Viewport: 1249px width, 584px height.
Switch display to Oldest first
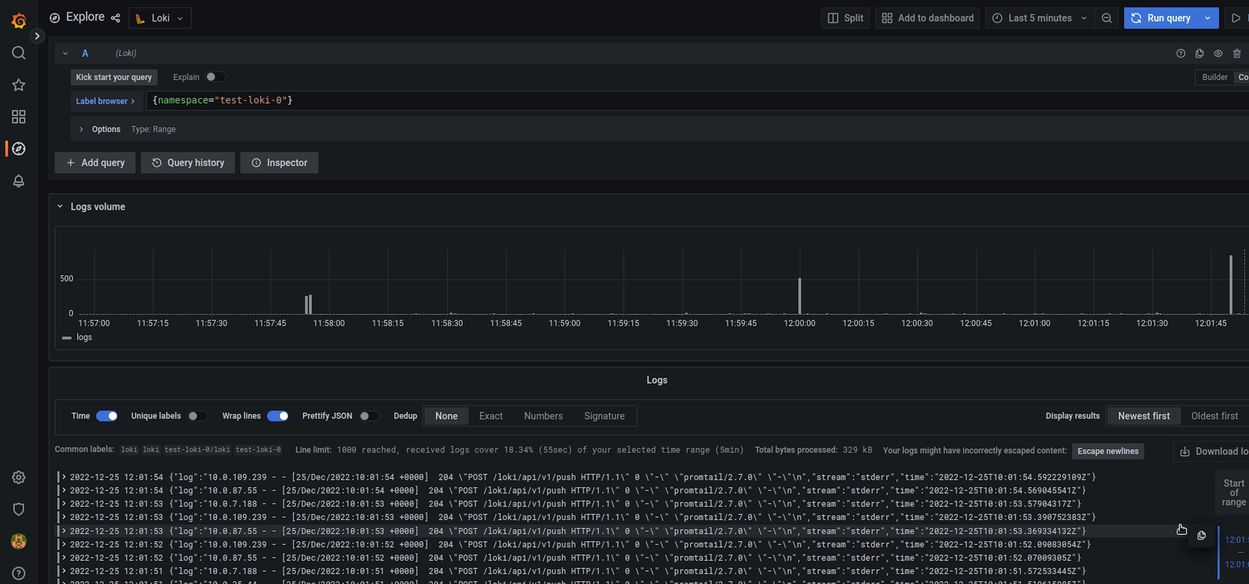pyautogui.click(x=1214, y=416)
